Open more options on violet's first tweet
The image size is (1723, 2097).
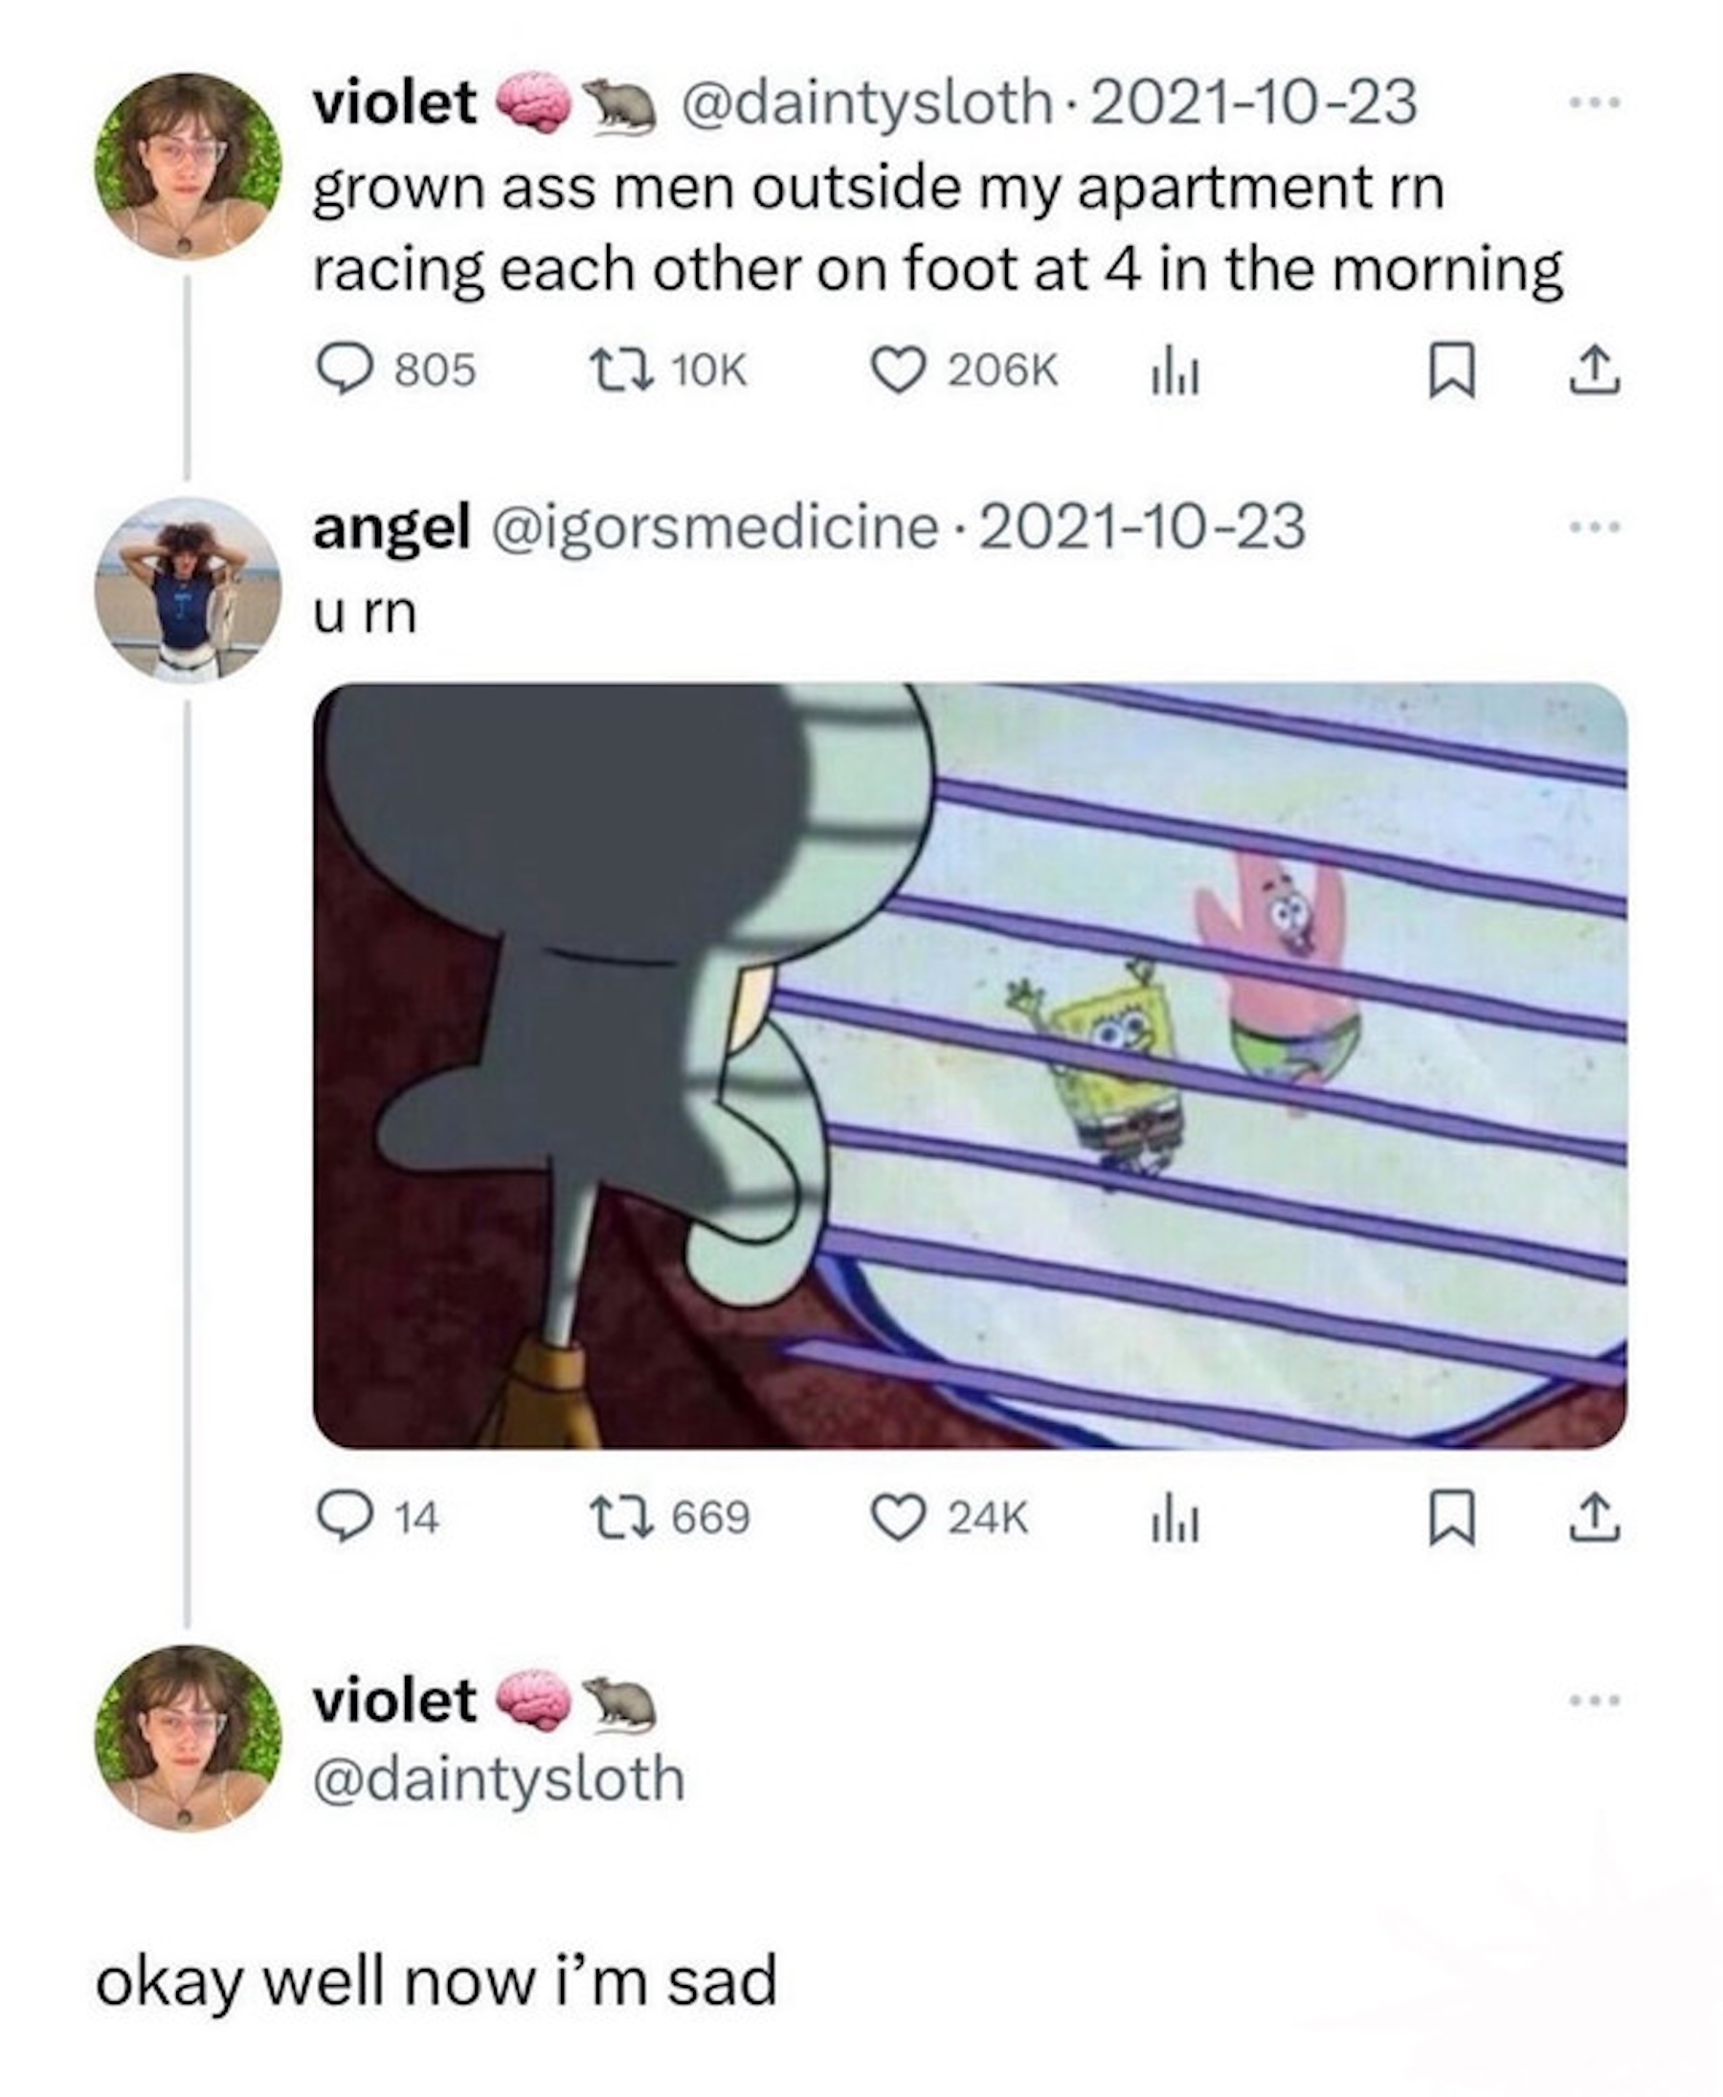tap(1594, 102)
